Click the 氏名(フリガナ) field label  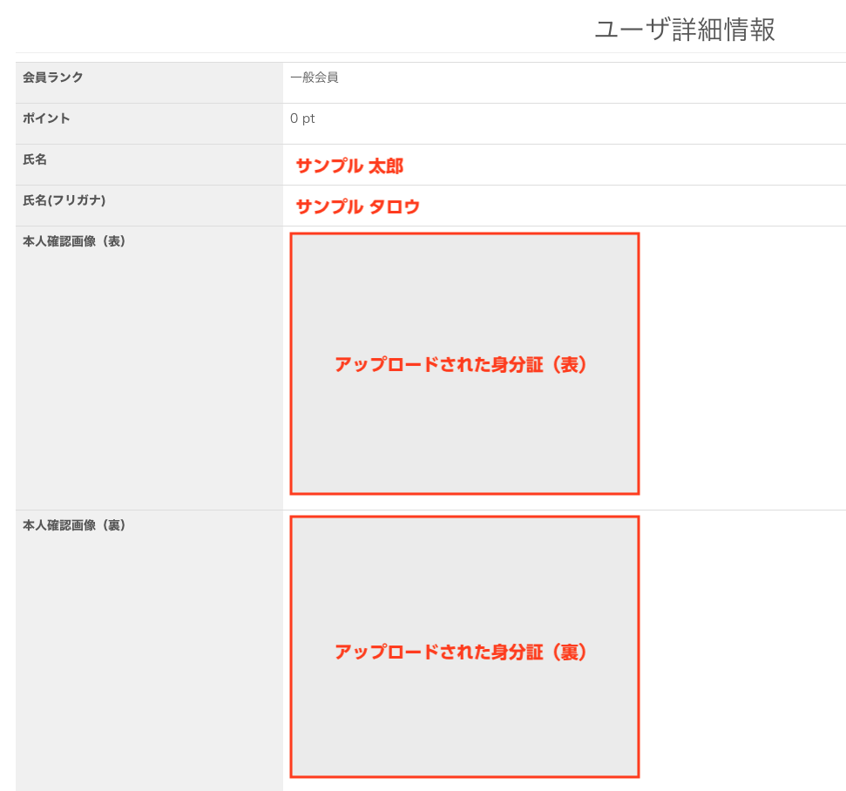click(64, 200)
